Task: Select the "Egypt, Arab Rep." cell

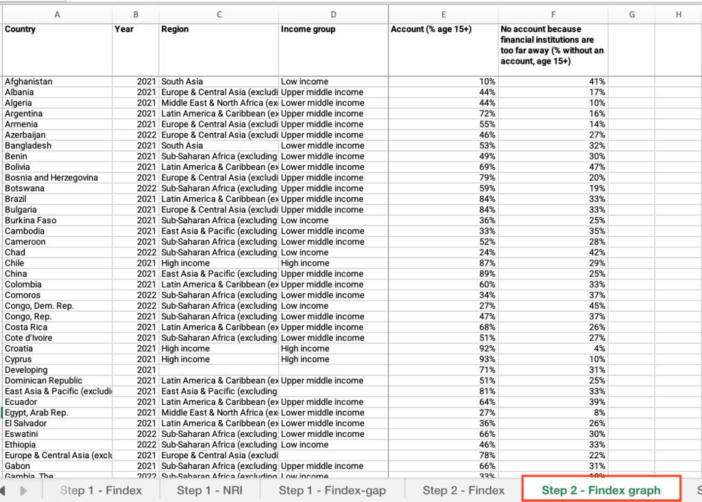Action: pyautogui.click(x=58, y=413)
